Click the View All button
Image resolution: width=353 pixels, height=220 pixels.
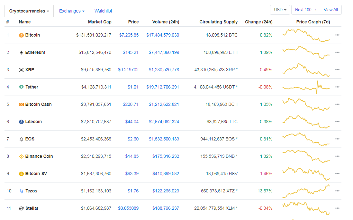click(330, 10)
